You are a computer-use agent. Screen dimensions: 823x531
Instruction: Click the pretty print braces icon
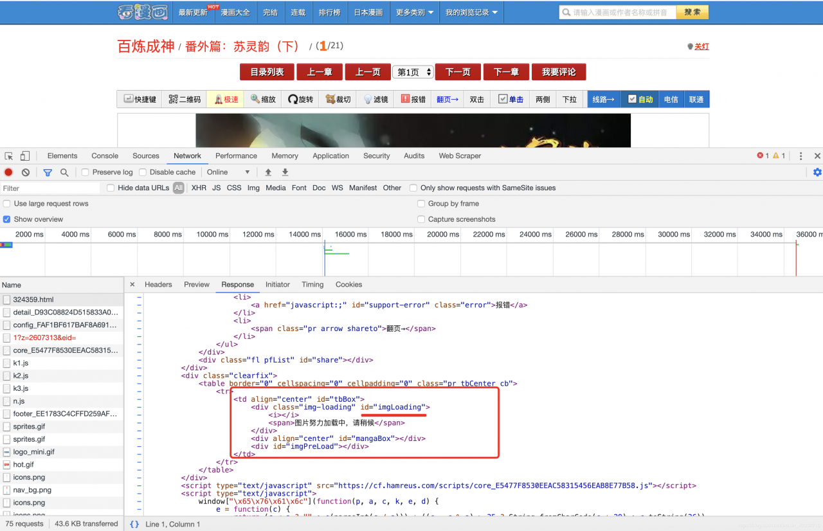[134, 524]
